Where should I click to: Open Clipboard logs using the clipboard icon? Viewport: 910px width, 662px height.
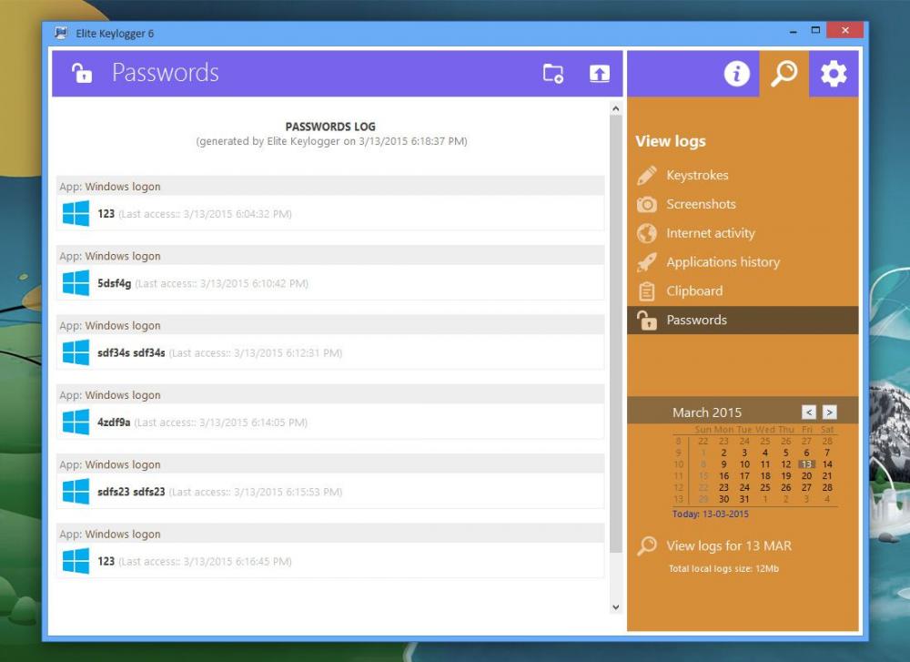pyautogui.click(x=647, y=291)
